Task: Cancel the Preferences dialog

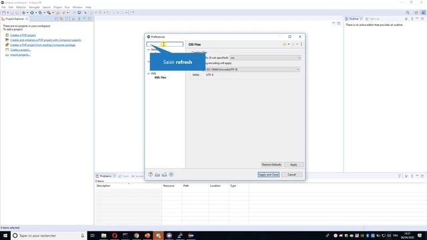Action: click(x=292, y=175)
